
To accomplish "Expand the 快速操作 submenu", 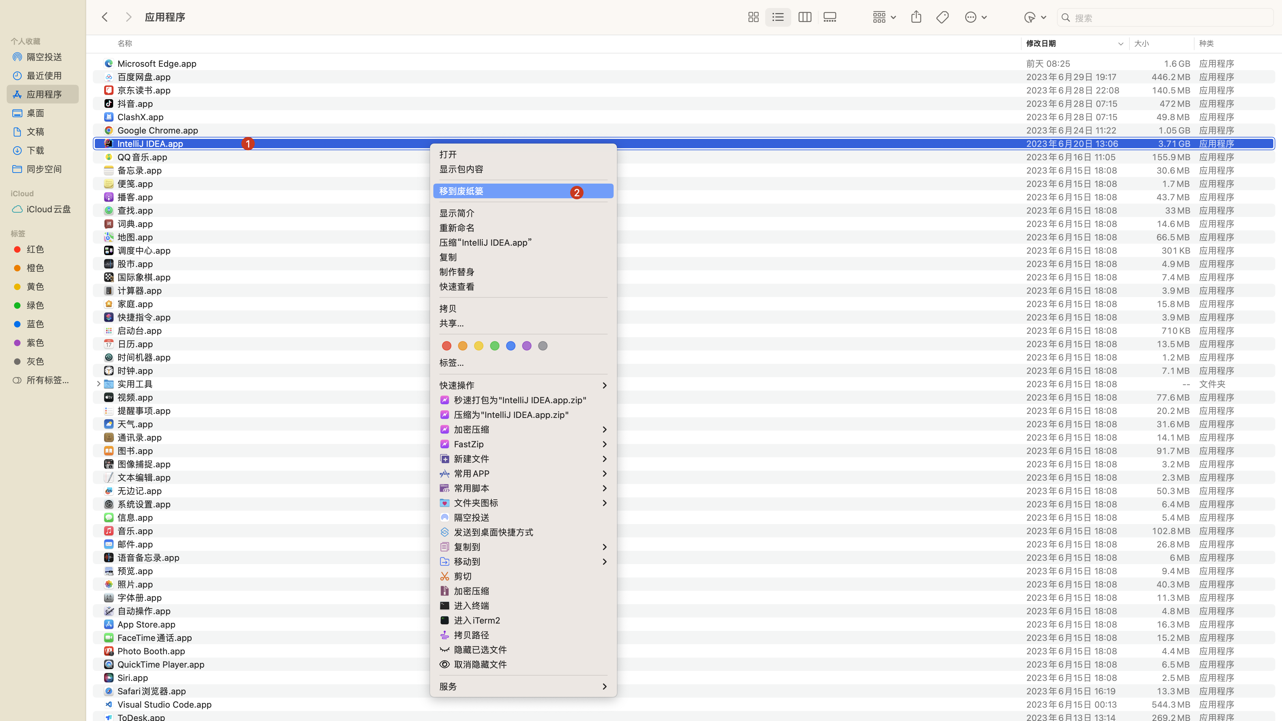I will [523, 385].
